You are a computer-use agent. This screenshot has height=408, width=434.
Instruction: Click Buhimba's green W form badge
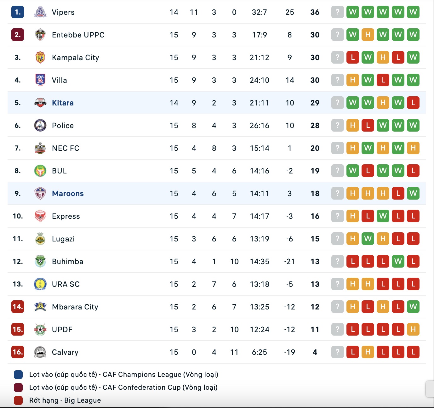click(x=398, y=262)
